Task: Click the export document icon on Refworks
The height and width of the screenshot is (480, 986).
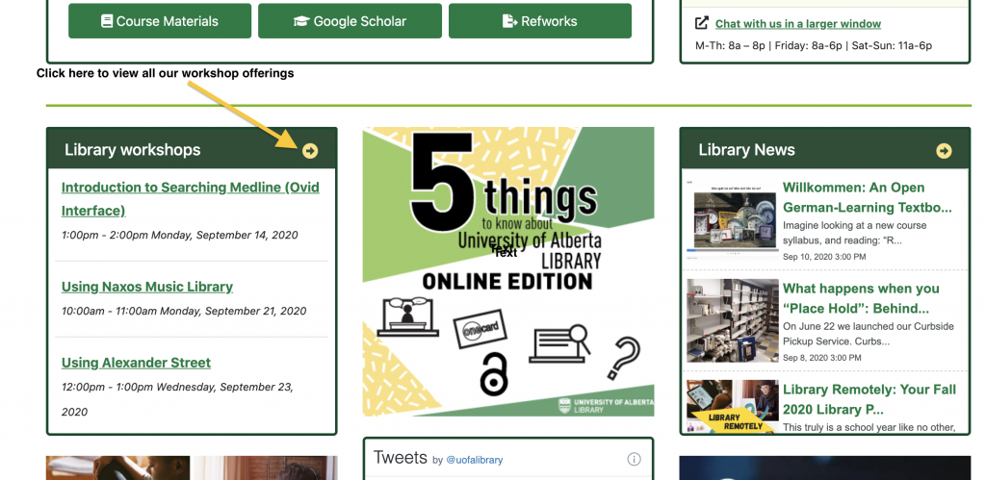Action: coord(510,21)
